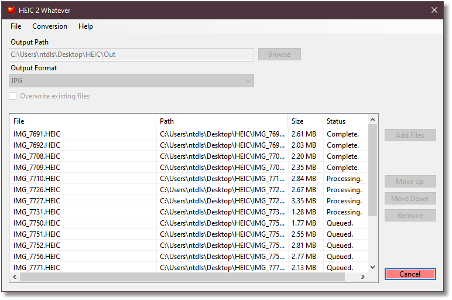Toggle Overwrite existing files checkbox
Image resolution: width=452 pixels, height=300 pixels.
click(x=13, y=96)
